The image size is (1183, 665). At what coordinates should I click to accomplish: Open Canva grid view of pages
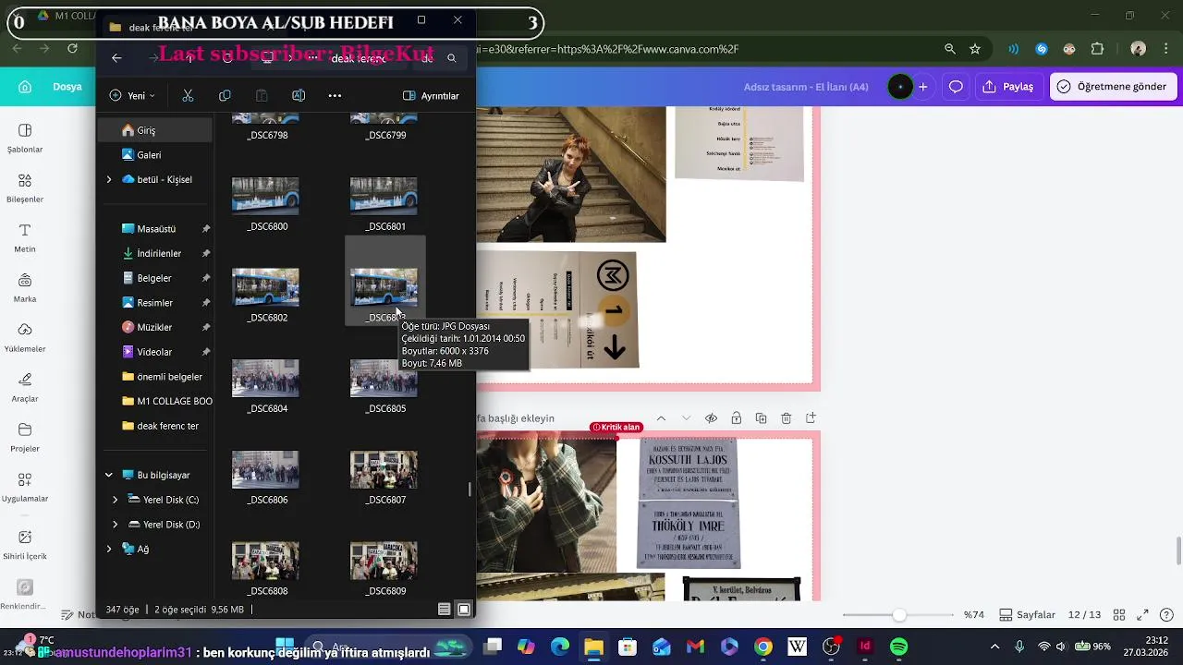1118,615
